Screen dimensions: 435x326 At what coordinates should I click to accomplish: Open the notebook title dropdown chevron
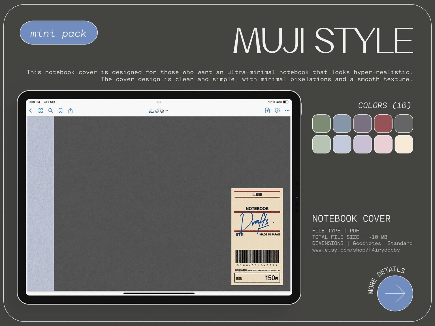point(167,111)
